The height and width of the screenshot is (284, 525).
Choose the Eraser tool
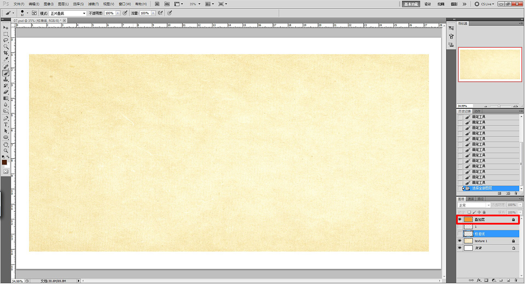pyautogui.click(x=6, y=92)
